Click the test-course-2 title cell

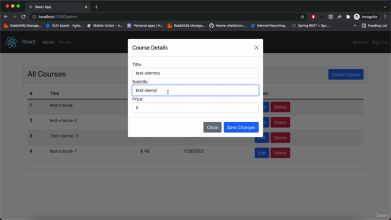pyautogui.click(x=64, y=120)
